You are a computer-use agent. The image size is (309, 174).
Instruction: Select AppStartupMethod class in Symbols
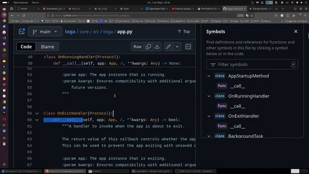(248, 76)
